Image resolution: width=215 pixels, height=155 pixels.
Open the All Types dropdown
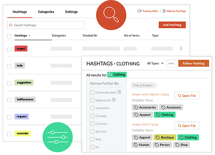155,64
